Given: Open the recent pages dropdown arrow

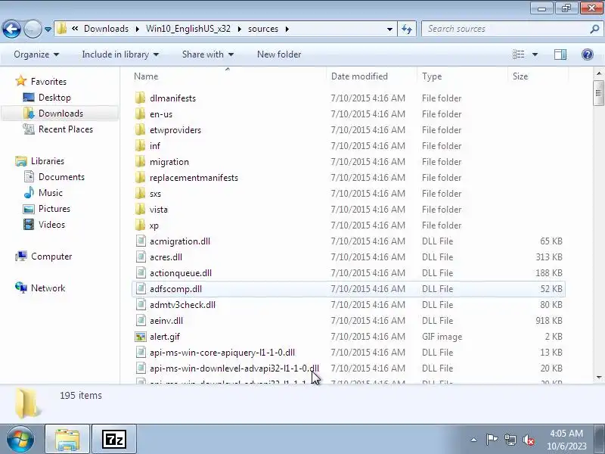Looking at the screenshot, I should pos(48,29).
